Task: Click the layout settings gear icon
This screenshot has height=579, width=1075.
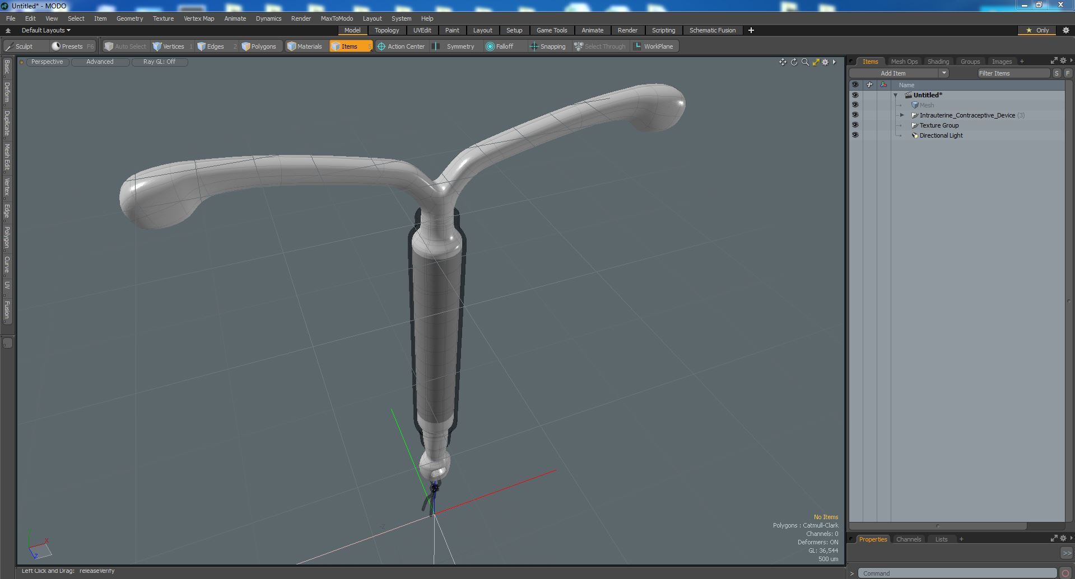Action: 1066,30
